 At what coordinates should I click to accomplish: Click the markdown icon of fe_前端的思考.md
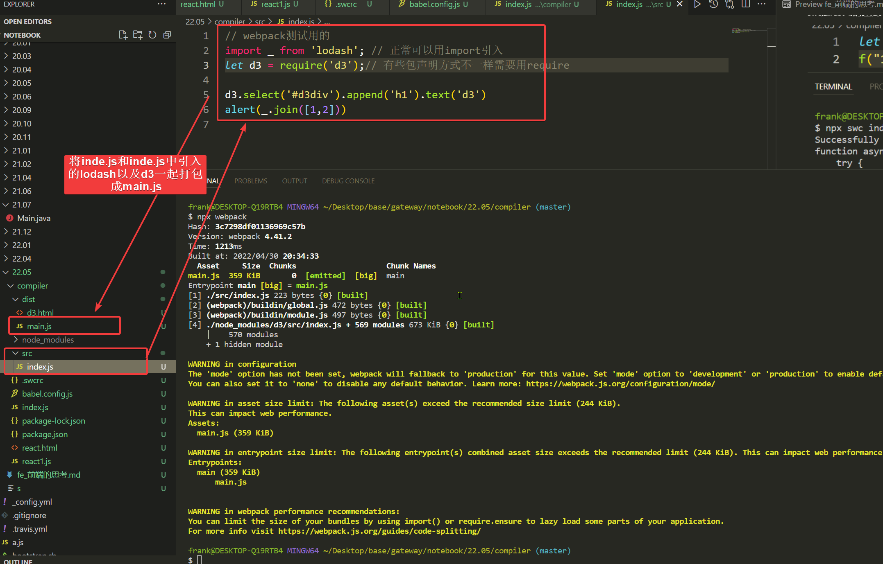coord(10,475)
